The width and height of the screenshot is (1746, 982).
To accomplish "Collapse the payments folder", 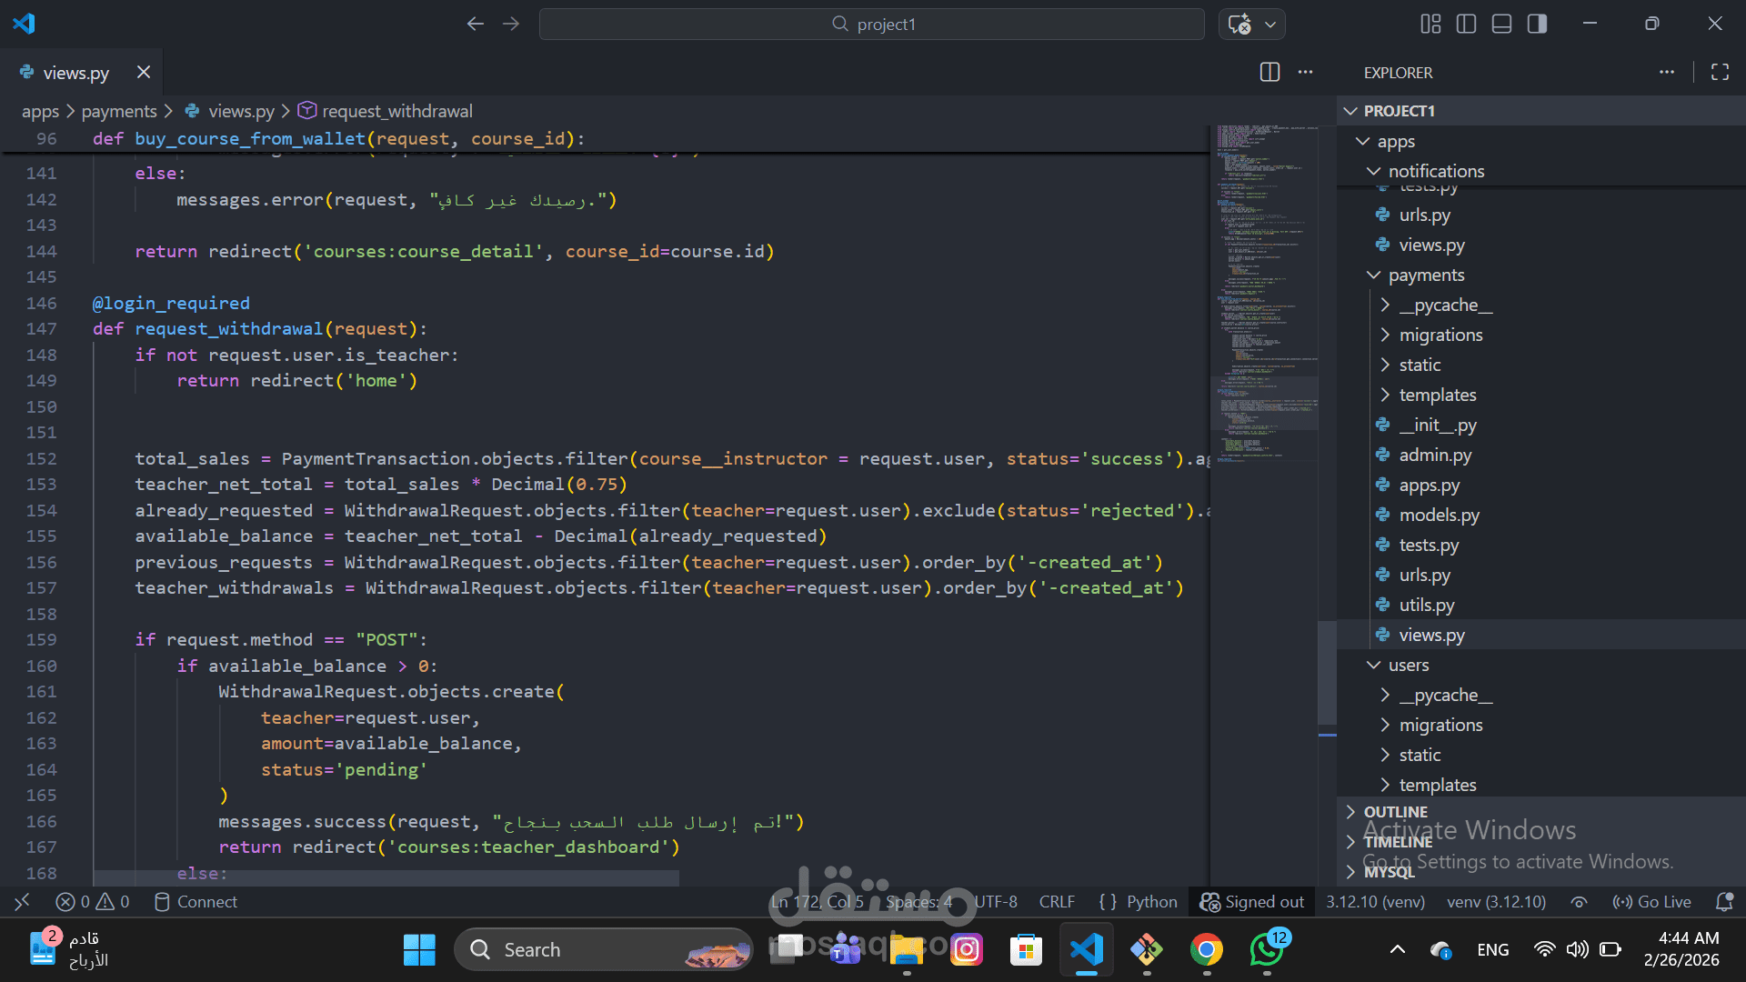I will tap(1426, 275).
